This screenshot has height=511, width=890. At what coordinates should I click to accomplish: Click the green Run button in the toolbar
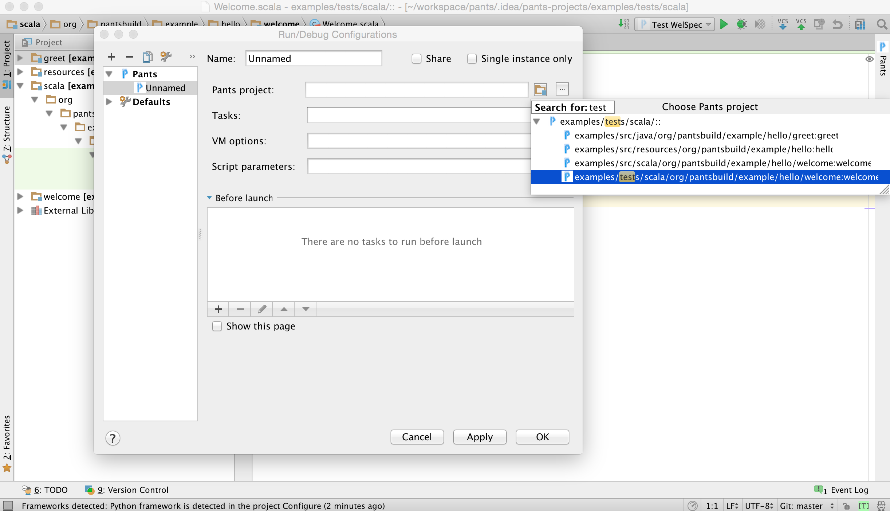tap(724, 24)
